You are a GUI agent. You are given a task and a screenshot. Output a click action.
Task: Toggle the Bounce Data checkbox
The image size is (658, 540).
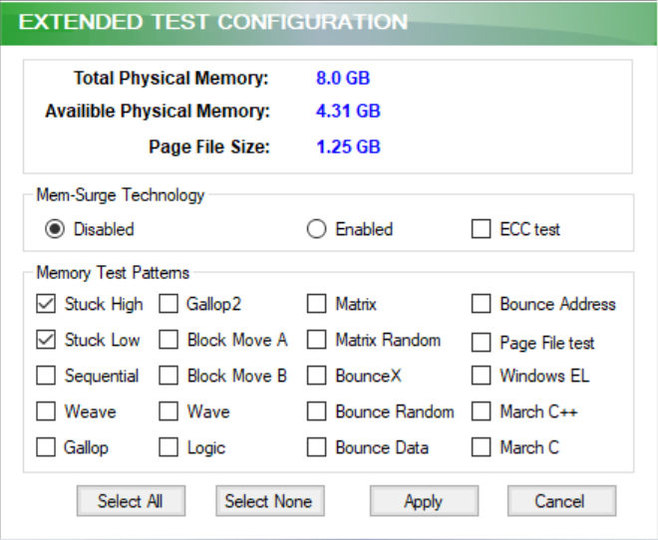(317, 447)
